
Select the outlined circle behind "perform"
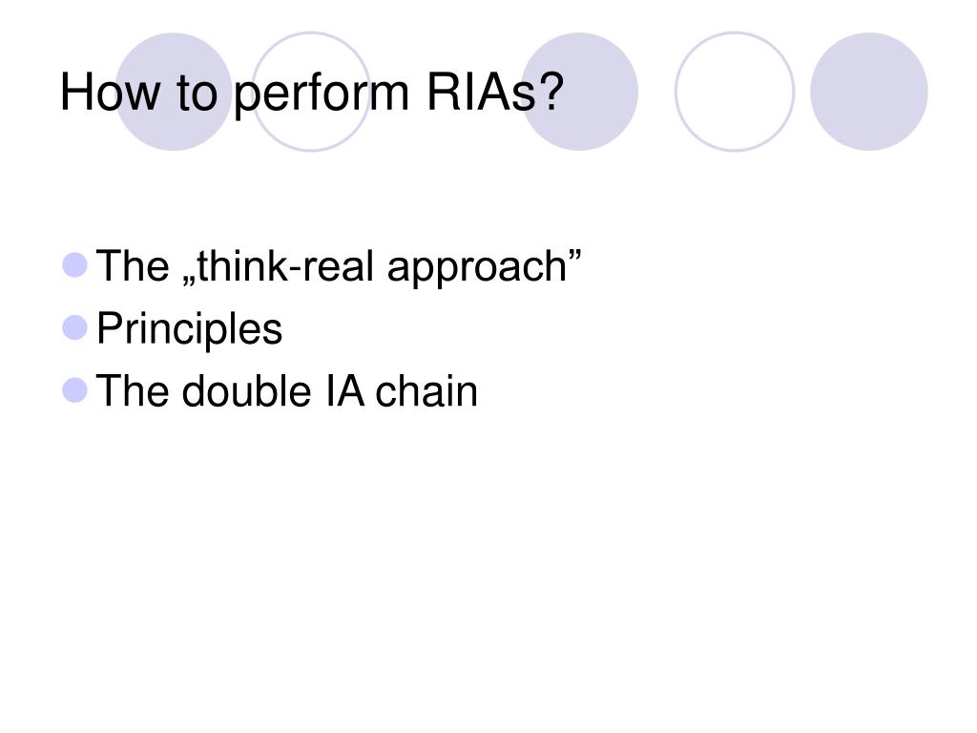tap(311, 92)
